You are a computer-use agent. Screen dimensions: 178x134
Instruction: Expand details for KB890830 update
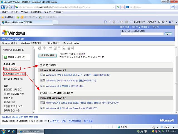(44, 75)
